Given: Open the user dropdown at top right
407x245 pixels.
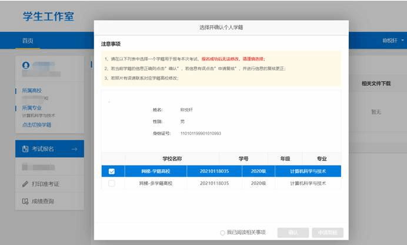Looking at the screenshot, I should pyautogui.click(x=391, y=41).
